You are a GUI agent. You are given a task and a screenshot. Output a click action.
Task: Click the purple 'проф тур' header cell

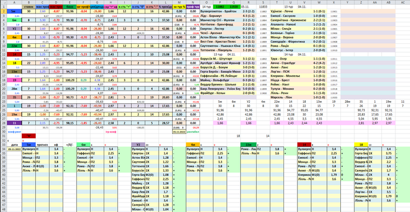[x=193, y=6]
